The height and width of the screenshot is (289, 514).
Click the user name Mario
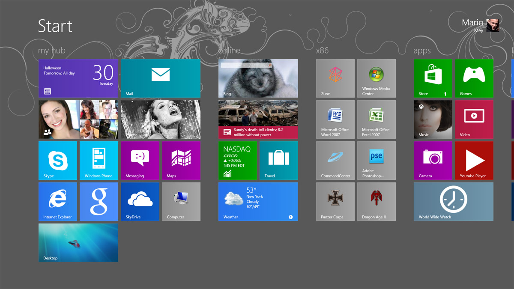[x=472, y=22]
